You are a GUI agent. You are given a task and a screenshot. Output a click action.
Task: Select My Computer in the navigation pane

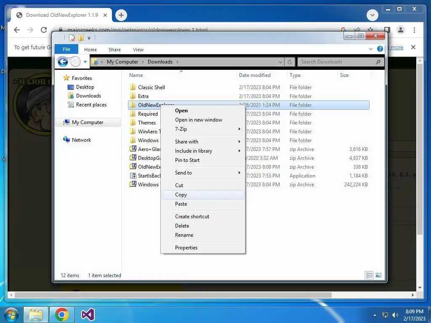(88, 122)
